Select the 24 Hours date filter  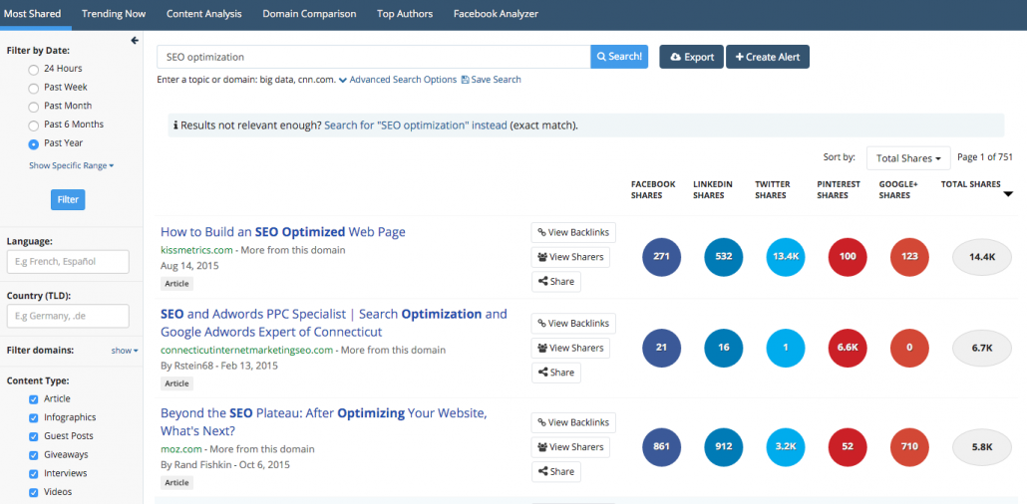point(34,69)
